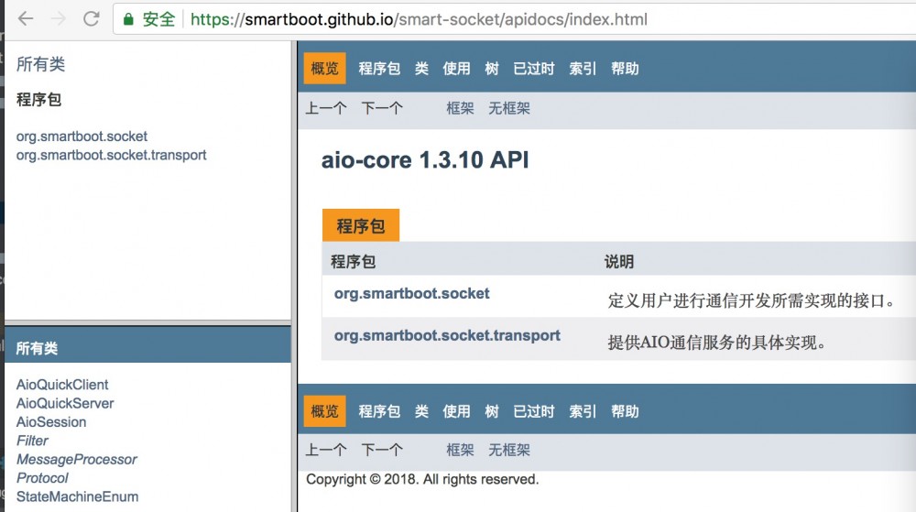Viewport: 916px width, 512px height.
Task: Open the StateMachineEnum class
Action: (x=77, y=496)
